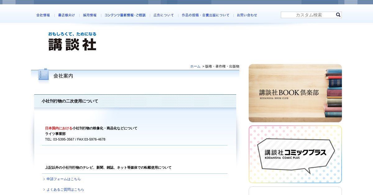The height and width of the screenshot is (195, 373).
Task: Go to ホーム breadcrumb link
Action: pyautogui.click(x=195, y=66)
